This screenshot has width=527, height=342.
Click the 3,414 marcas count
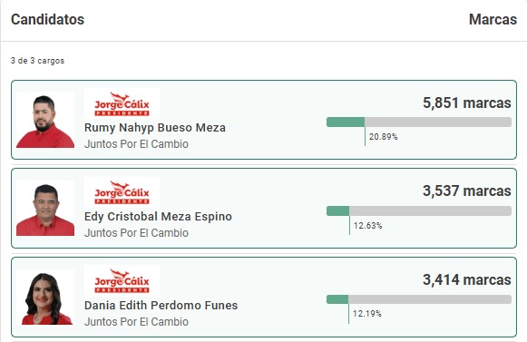[x=467, y=279]
